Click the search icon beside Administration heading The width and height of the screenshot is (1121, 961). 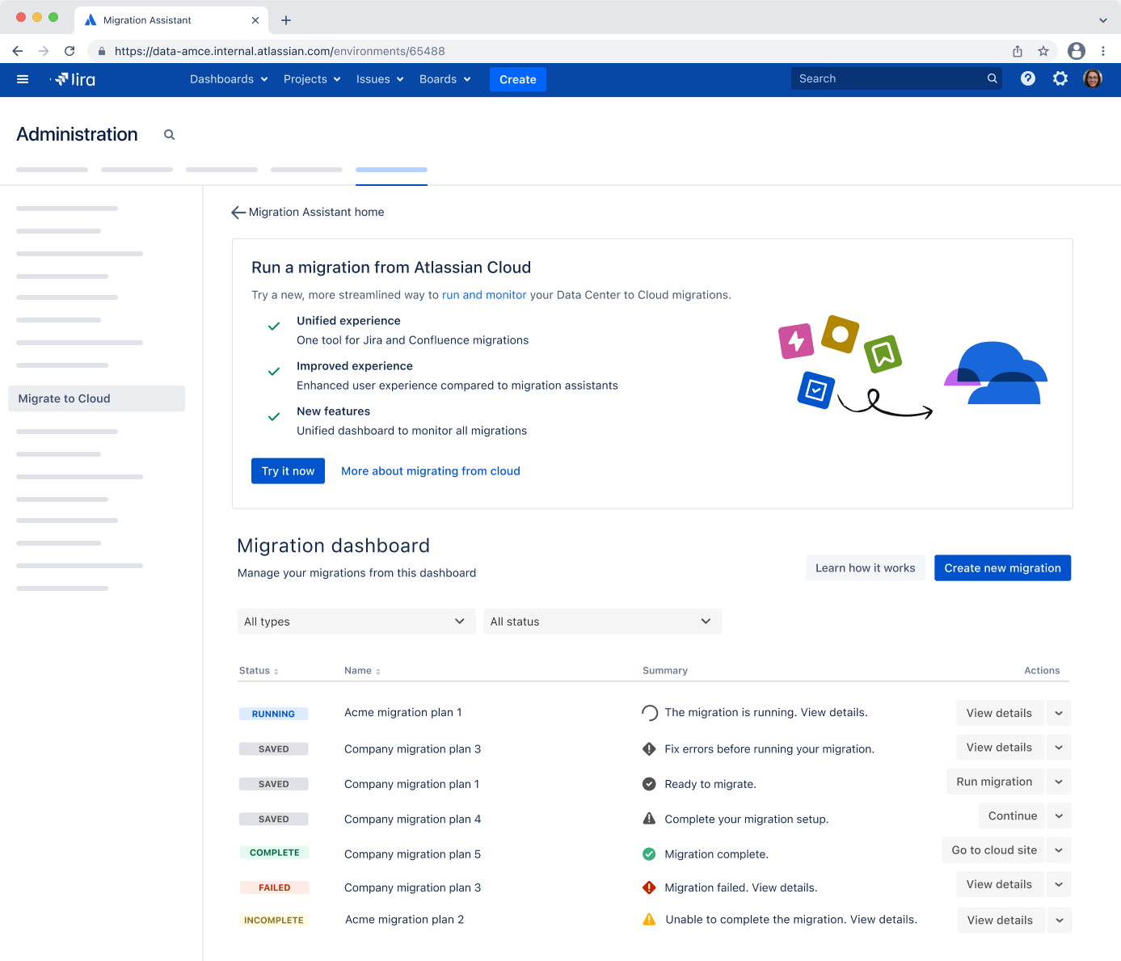point(169,134)
